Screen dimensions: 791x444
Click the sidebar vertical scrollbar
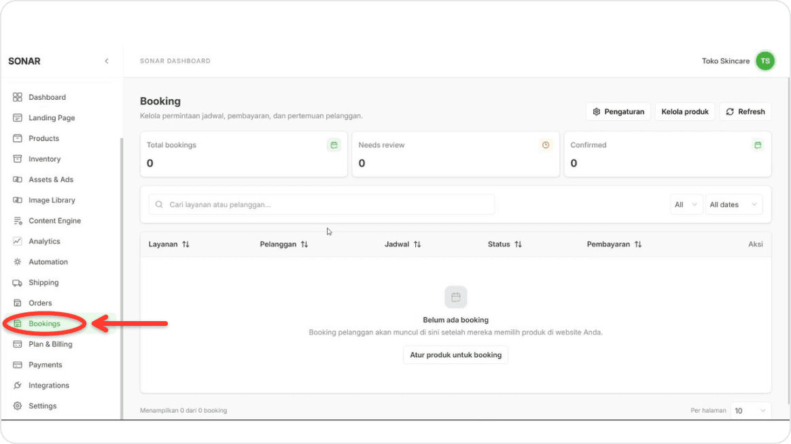click(121, 278)
